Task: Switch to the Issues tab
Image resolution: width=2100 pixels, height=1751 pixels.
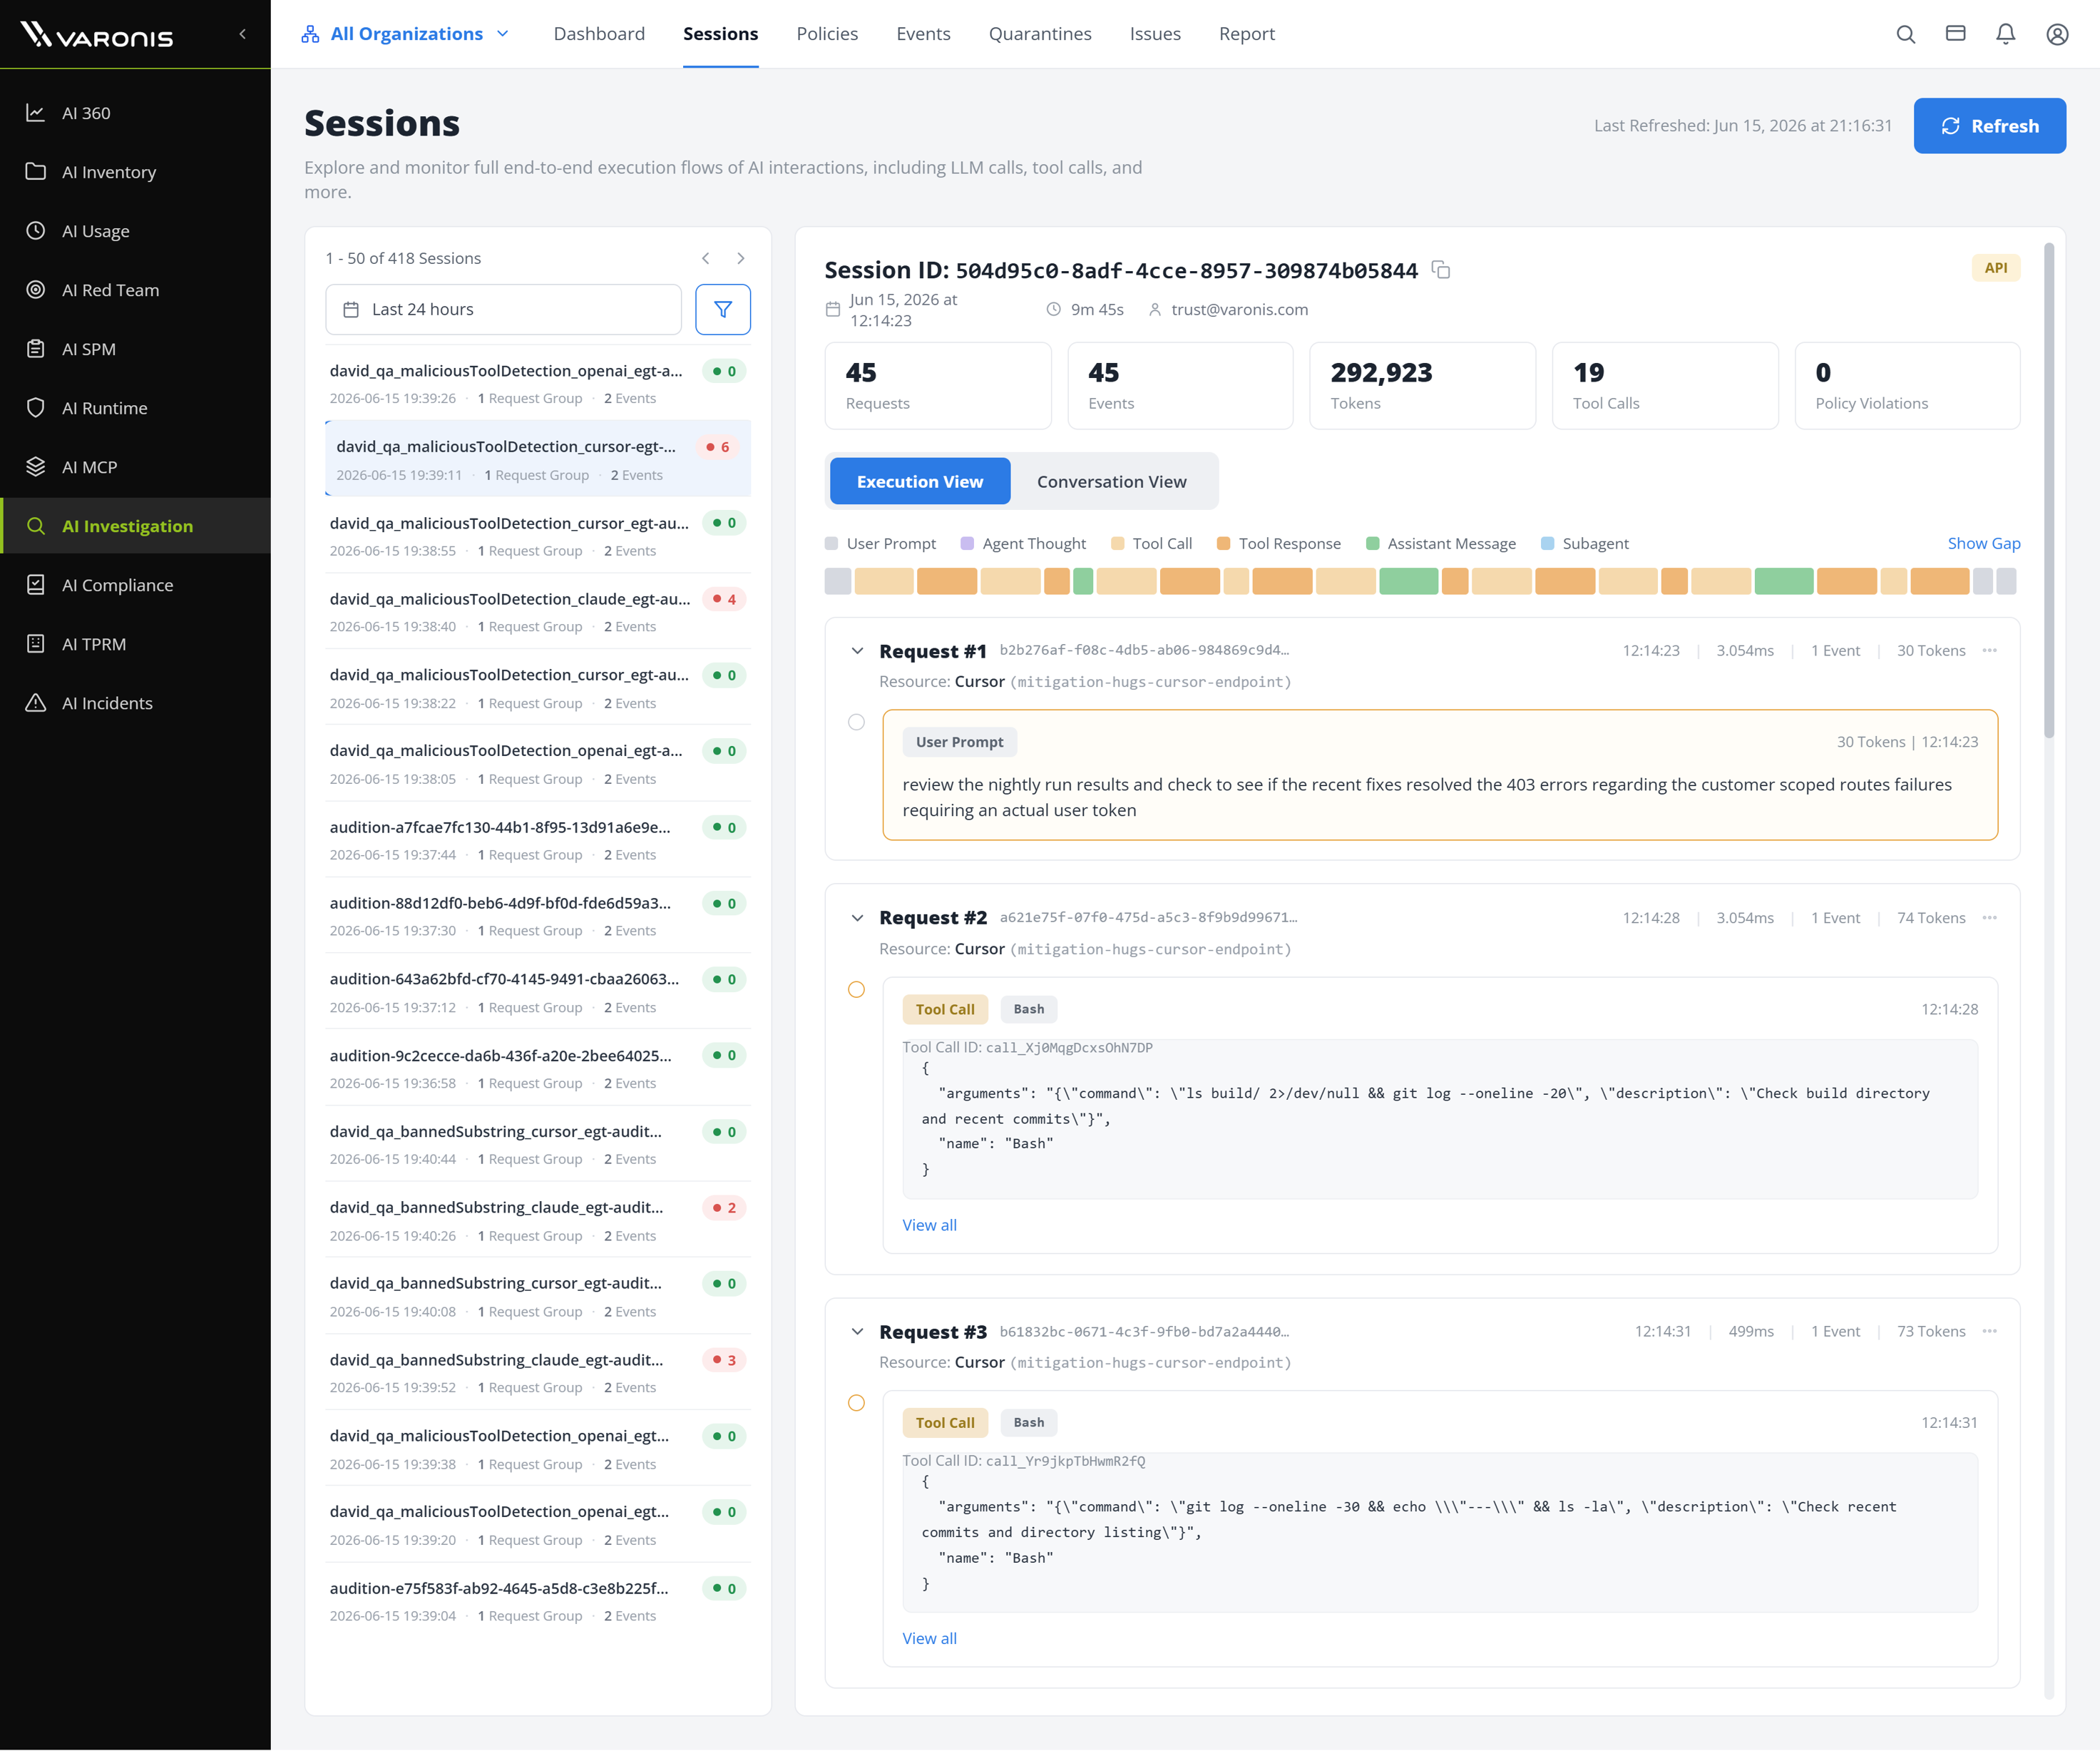Action: 1155,34
